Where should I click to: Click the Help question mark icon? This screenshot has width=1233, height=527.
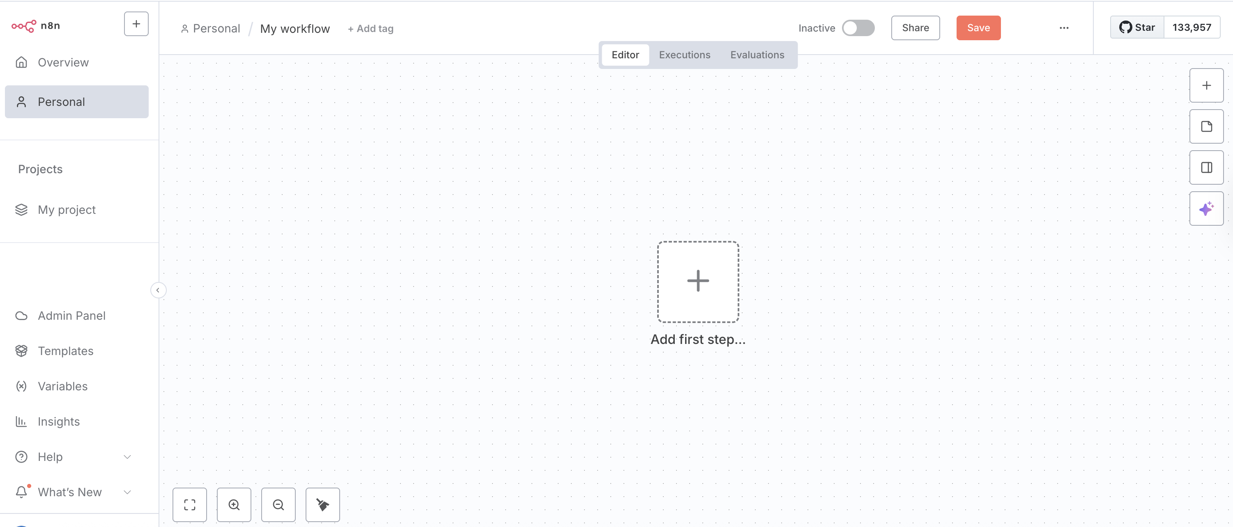21,457
